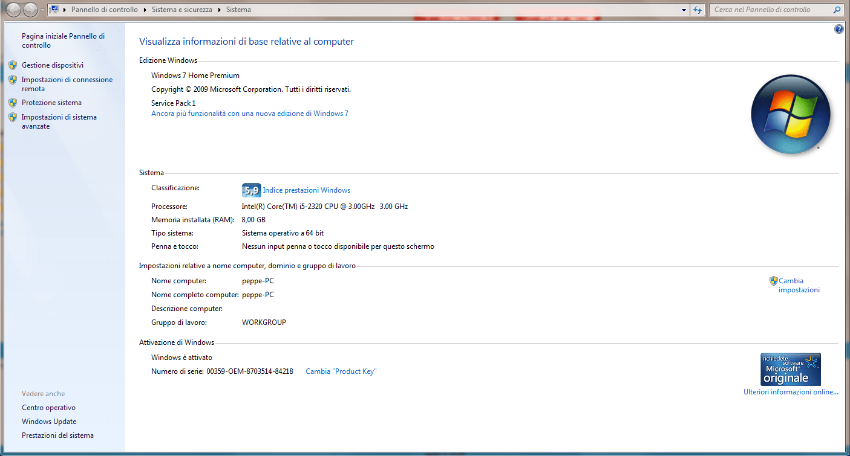Click serial number 00359-OEM-8703514-84218
850x456 pixels.
click(x=250, y=371)
